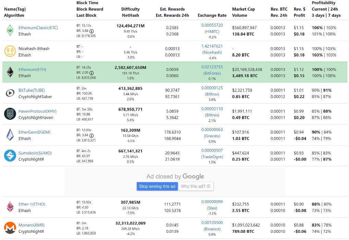Open the Sumokoin(SUMO) link
Image resolution: width=349 pixels, height=240 pixels.
[x=35, y=153]
